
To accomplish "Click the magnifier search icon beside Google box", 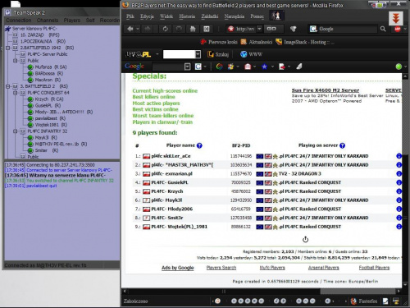I will 383,29.
